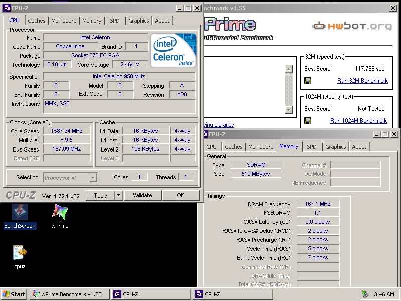The width and height of the screenshot is (401, 301).
Task: Click Run 32M Benchmark link
Action: pyautogui.click(x=362, y=81)
